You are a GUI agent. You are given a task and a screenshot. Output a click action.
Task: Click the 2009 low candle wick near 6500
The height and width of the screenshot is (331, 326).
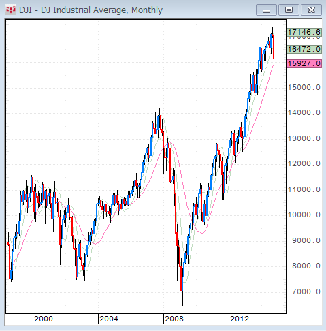pos(182,298)
